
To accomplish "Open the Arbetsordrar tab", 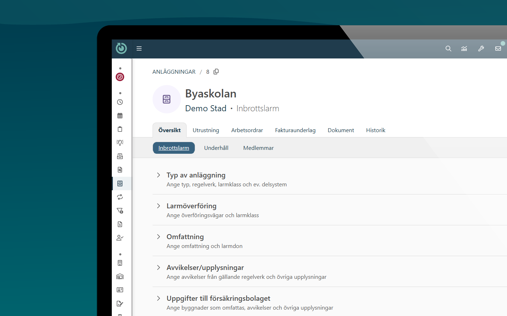I will coord(247,130).
